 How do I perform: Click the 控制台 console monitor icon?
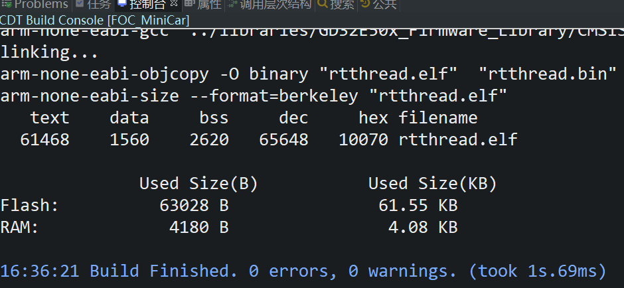[123, 3]
